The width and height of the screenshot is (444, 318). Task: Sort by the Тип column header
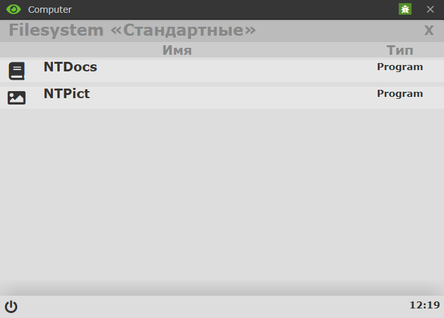(x=400, y=50)
